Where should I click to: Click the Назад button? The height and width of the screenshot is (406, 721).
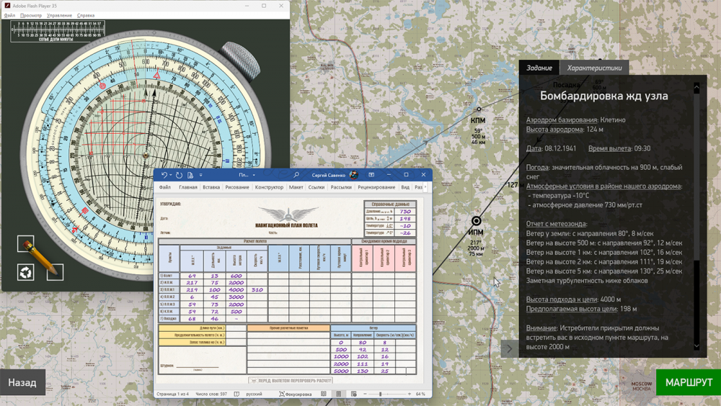click(22, 382)
